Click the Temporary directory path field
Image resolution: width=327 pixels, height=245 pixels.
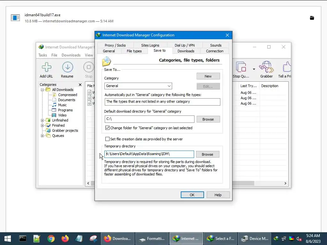pos(149,154)
